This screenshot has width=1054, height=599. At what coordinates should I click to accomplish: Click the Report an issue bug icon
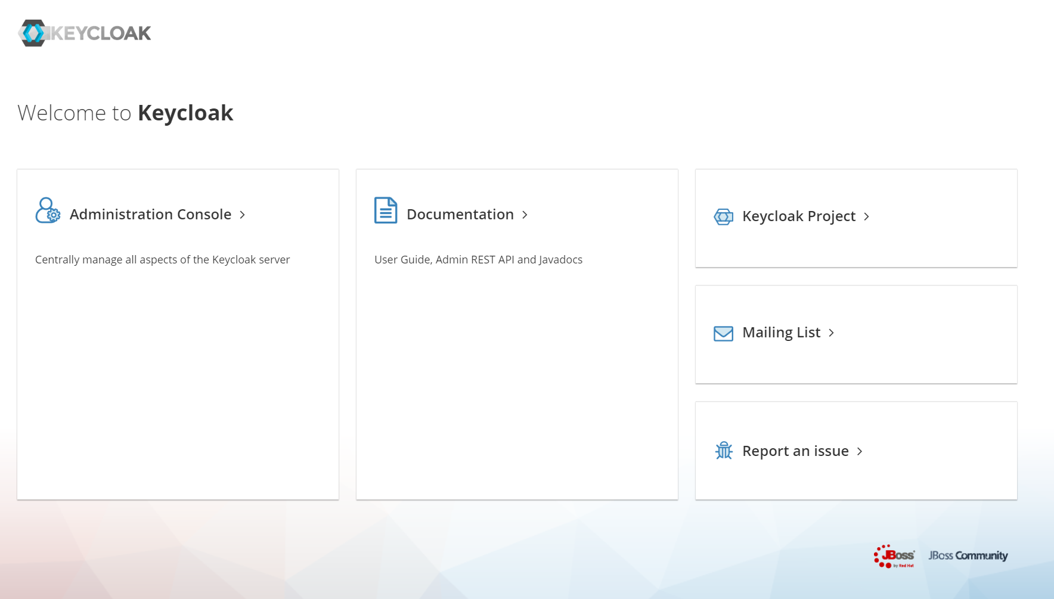724,451
